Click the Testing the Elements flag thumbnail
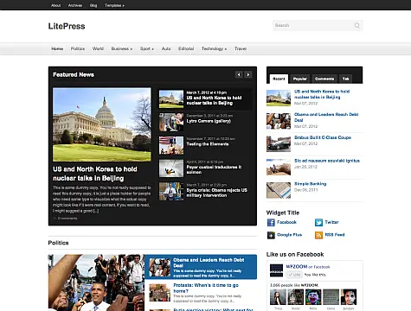This screenshot has height=311, width=411. click(171, 145)
